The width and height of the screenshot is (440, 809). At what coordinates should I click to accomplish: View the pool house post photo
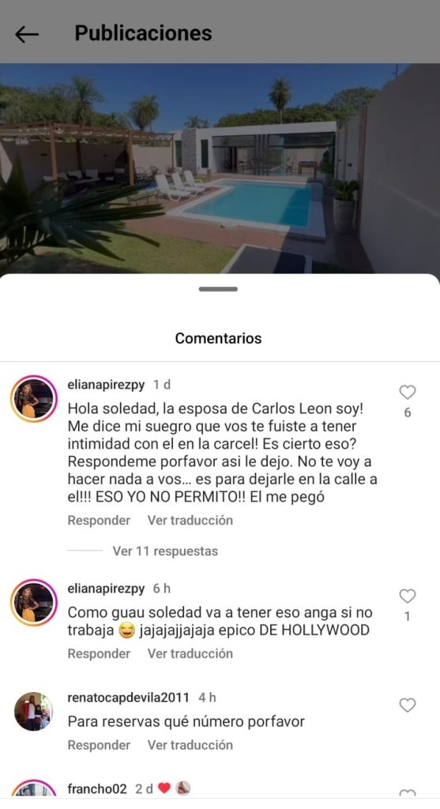point(220,168)
